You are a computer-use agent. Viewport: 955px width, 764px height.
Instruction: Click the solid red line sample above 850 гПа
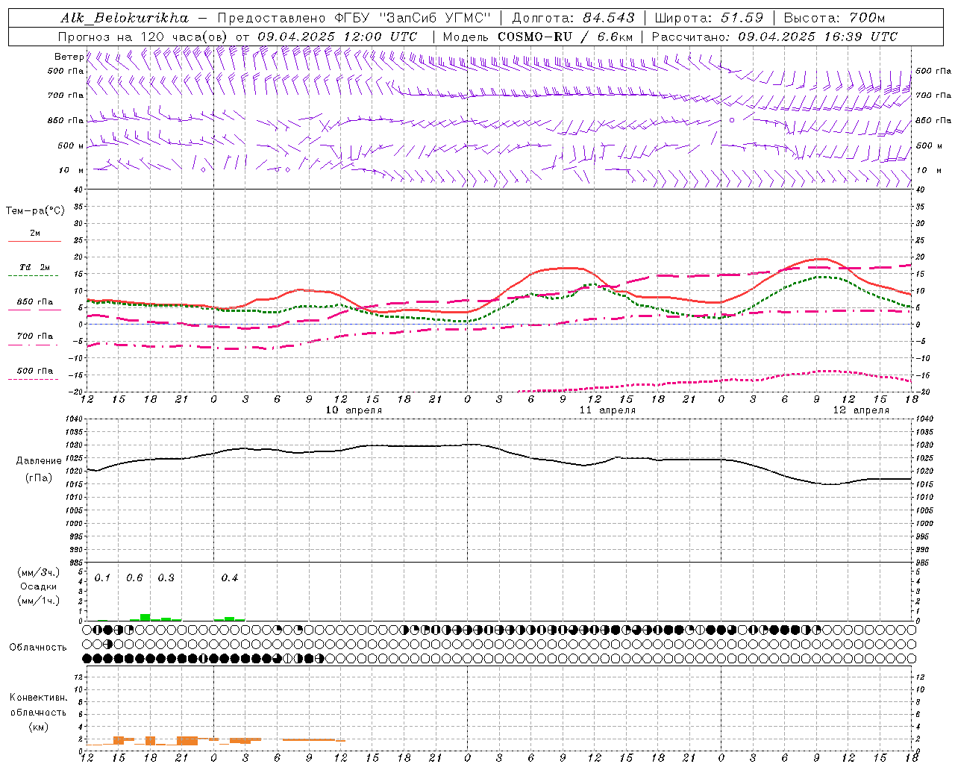click(x=34, y=309)
